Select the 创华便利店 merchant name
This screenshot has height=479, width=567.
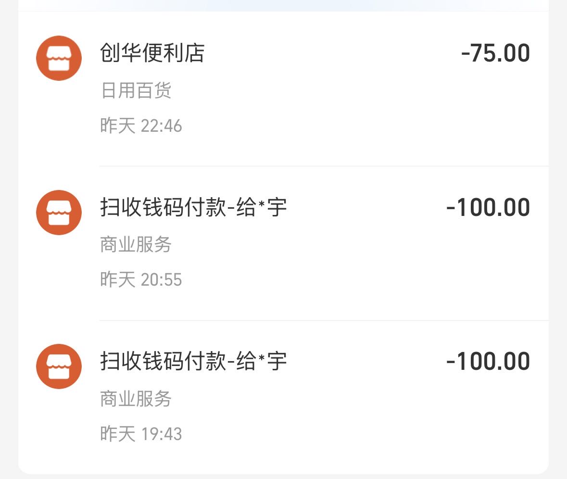(153, 53)
